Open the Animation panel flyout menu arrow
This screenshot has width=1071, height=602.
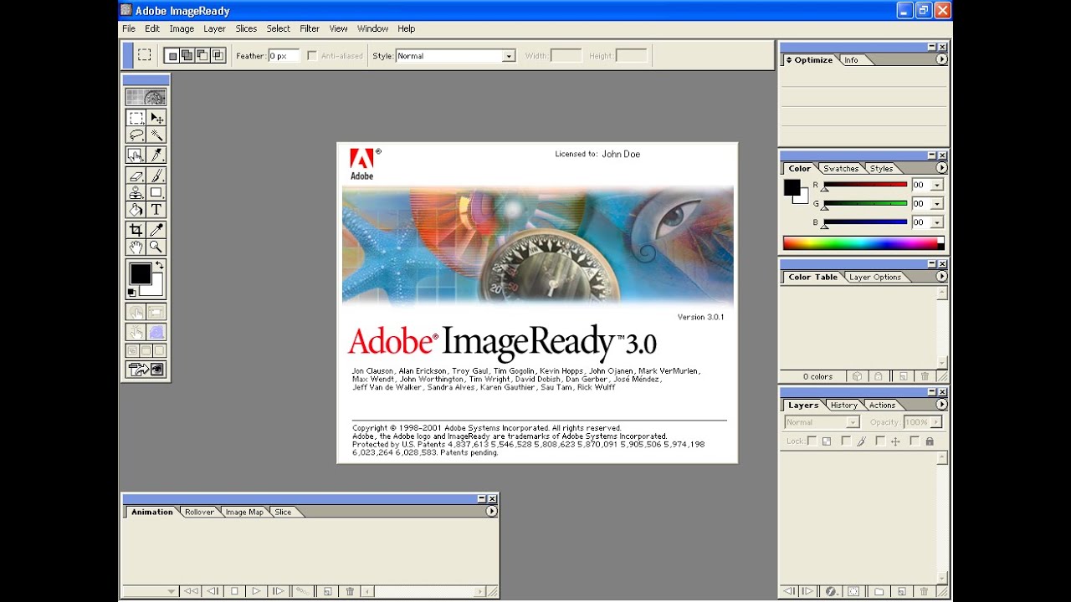(x=491, y=511)
